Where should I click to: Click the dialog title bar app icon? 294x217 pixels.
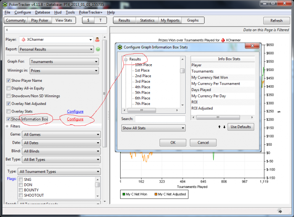[120, 47]
